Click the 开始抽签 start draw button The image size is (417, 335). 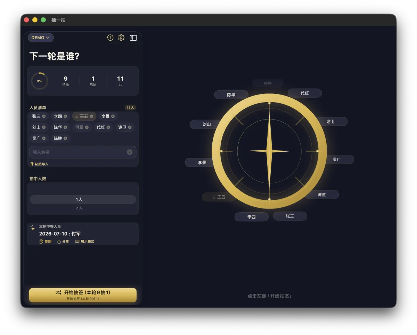83,295
